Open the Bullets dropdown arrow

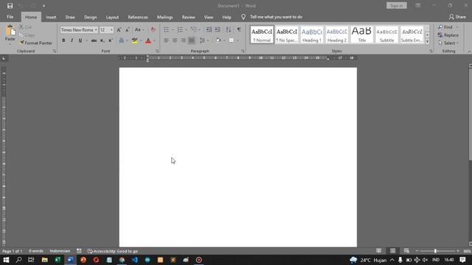click(x=173, y=29)
